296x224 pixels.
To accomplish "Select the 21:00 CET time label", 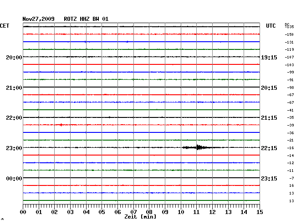I will (14, 88).
